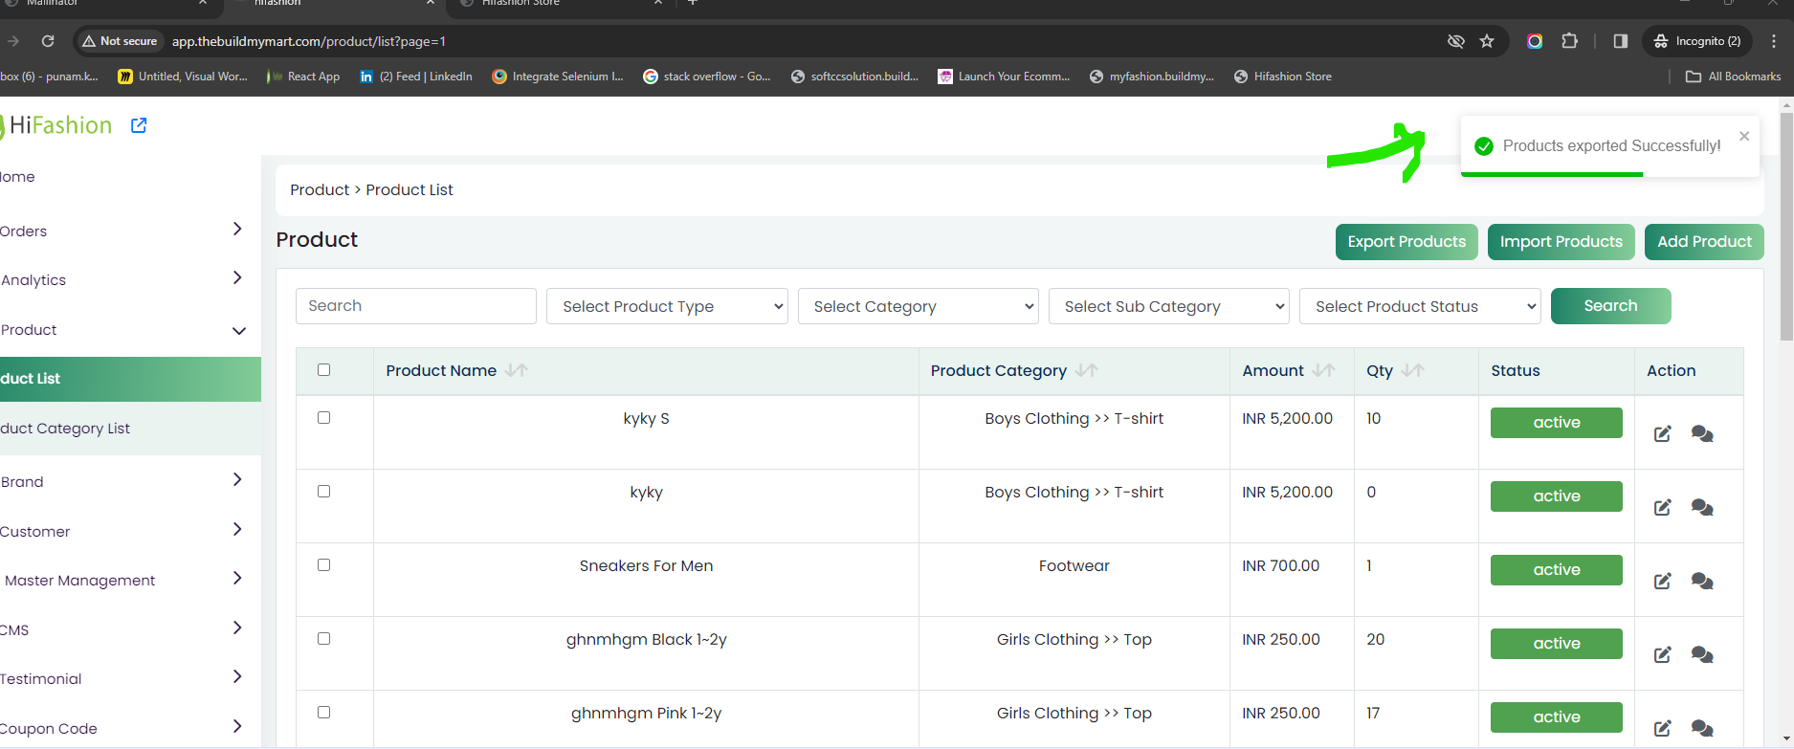
Task: Sort by Product Category column arrows
Action: coord(1087,371)
